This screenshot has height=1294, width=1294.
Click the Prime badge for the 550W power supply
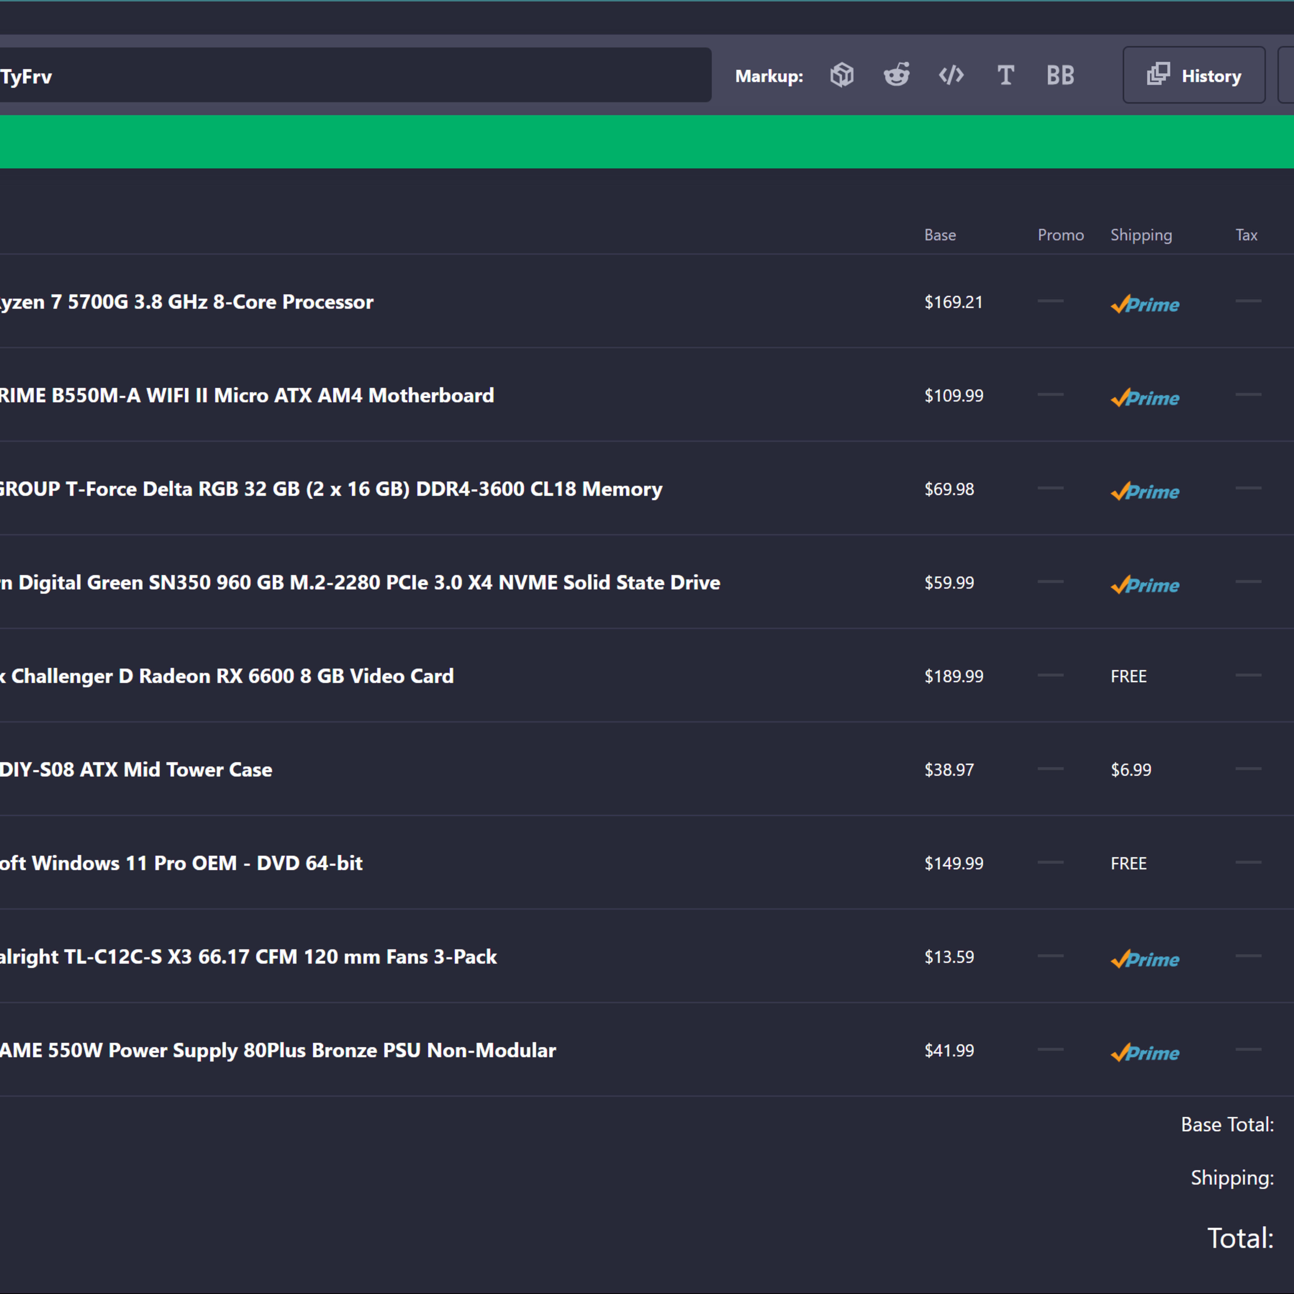coord(1145,1053)
